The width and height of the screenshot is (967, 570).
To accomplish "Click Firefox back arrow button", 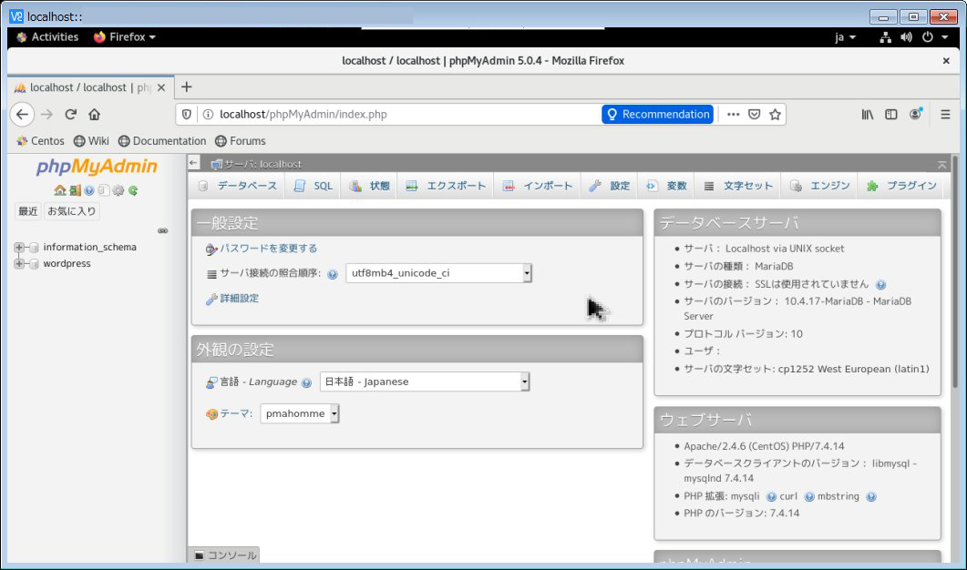I will tap(22, 114).
